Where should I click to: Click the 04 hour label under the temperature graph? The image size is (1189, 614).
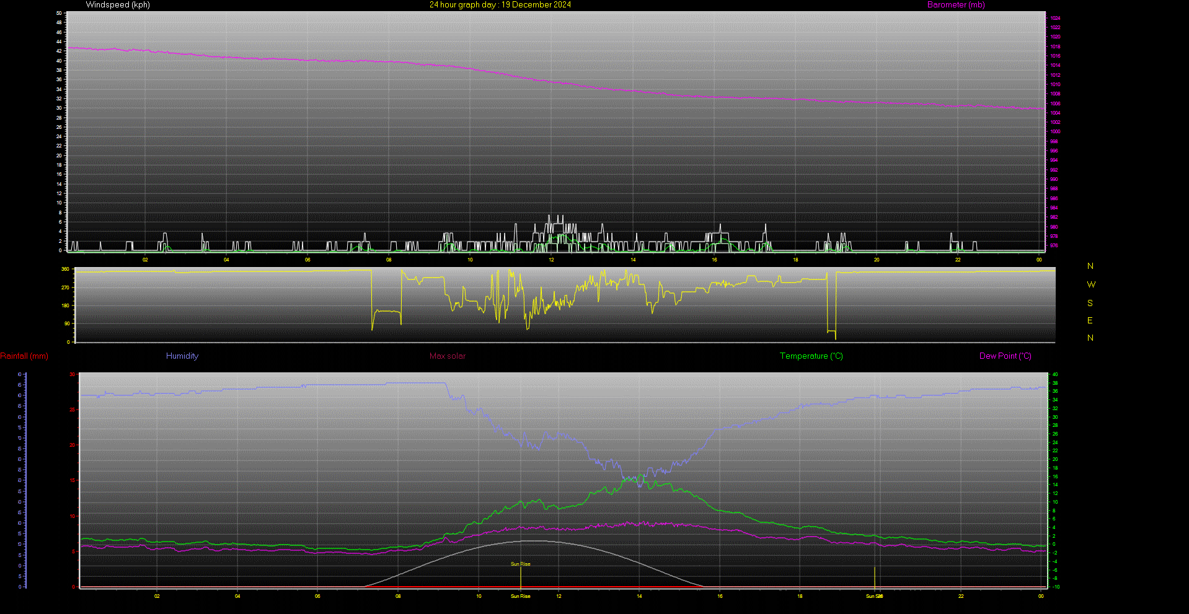[x=237, y=596]
